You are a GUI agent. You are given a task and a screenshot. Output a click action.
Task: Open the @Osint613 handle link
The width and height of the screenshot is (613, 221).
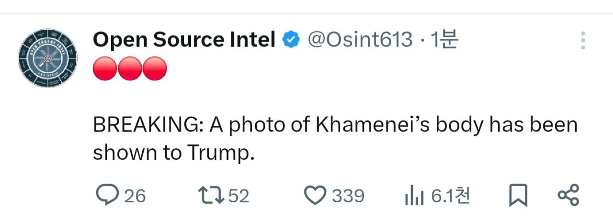click(359, 40)
